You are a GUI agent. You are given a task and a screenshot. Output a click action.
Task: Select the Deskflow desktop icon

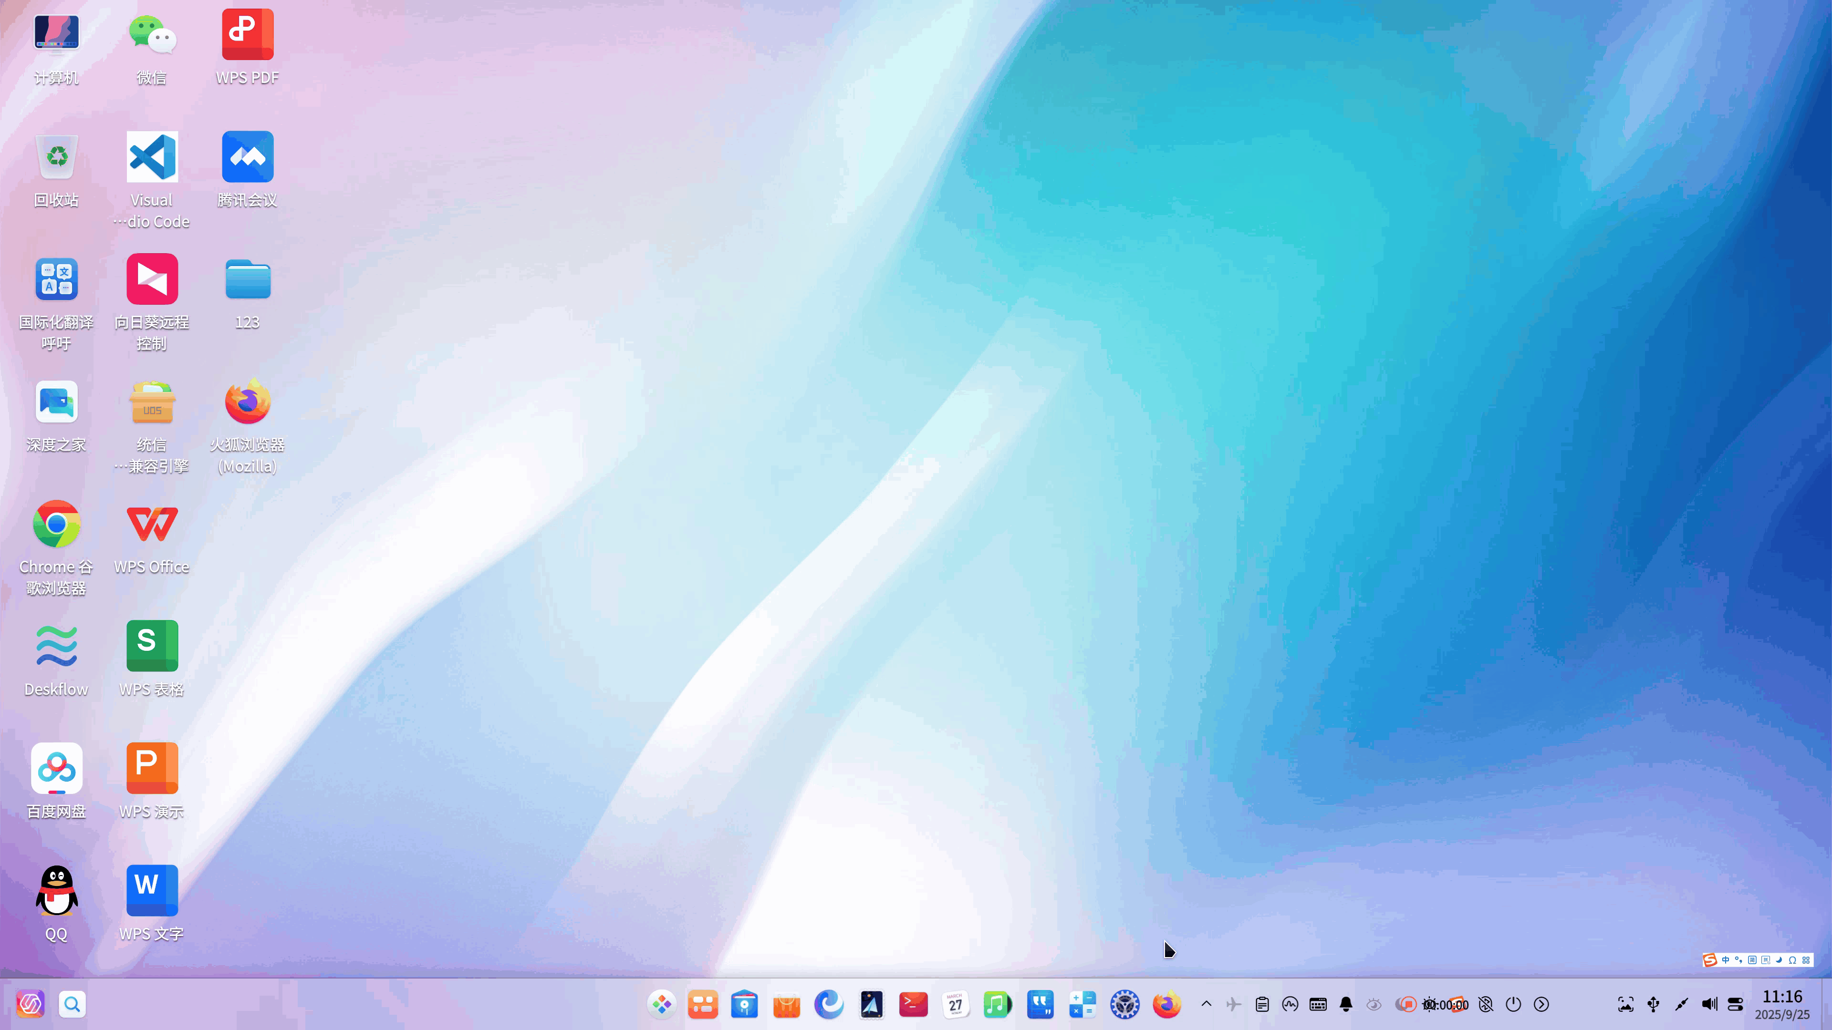56,646
